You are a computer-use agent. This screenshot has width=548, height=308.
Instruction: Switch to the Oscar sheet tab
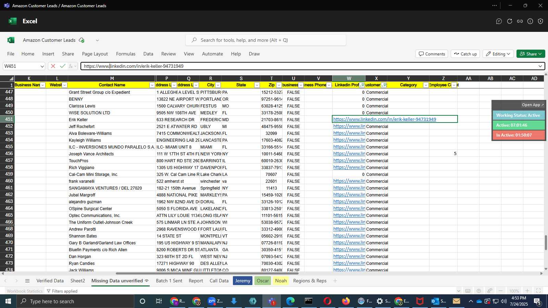(263, 281)
